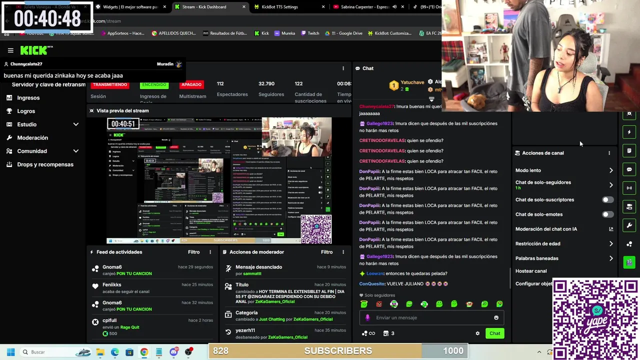Open Mureka bookmark

(284, 33)
